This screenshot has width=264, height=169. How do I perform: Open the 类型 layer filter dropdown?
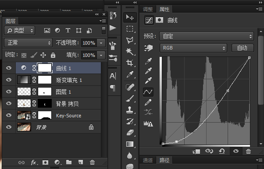(x=20, y=31)
